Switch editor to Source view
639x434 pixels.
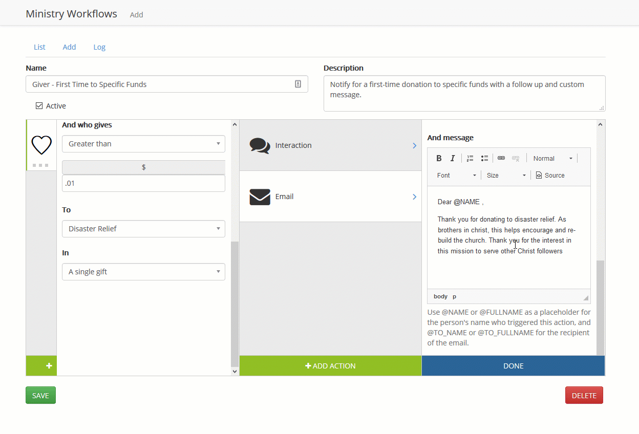[x=550, y=176]
